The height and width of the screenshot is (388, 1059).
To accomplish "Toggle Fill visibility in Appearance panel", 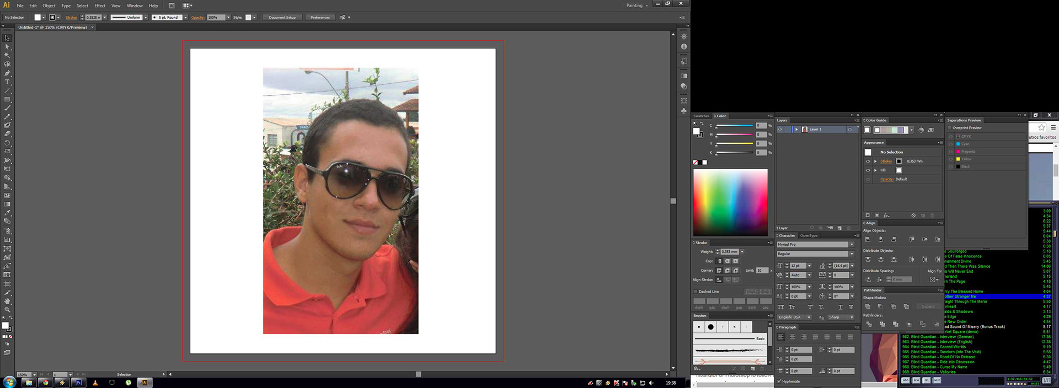I will click(868, 170).
